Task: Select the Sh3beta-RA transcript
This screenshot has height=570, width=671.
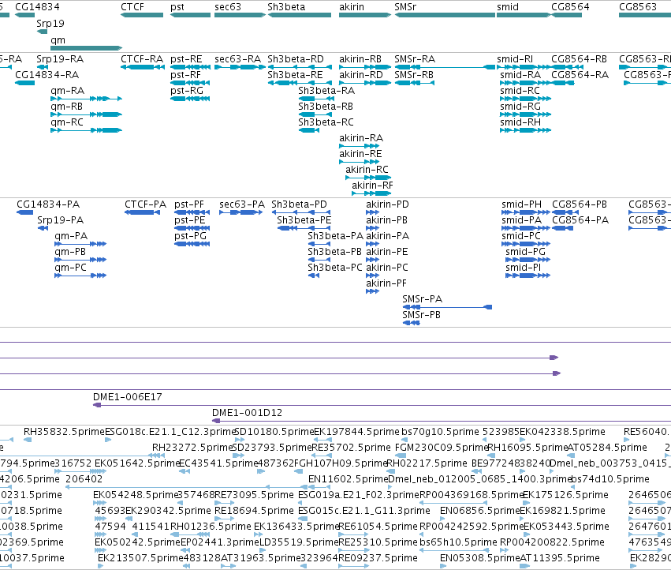Action: (316, 99)
